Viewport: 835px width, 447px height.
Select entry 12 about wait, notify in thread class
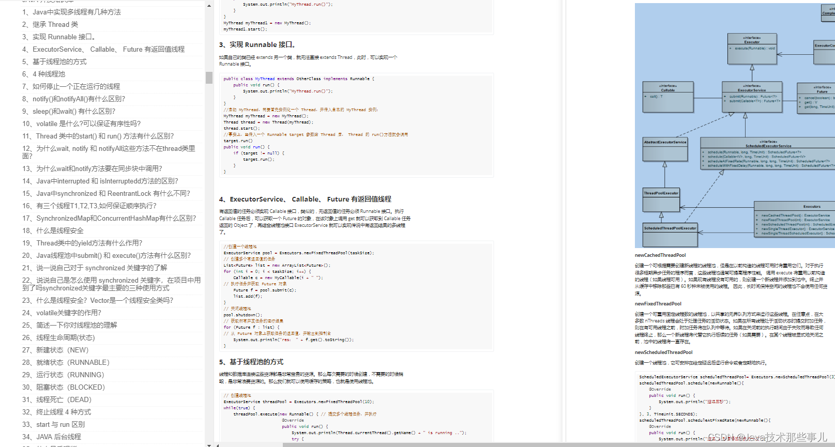click(x=109, y=152)
